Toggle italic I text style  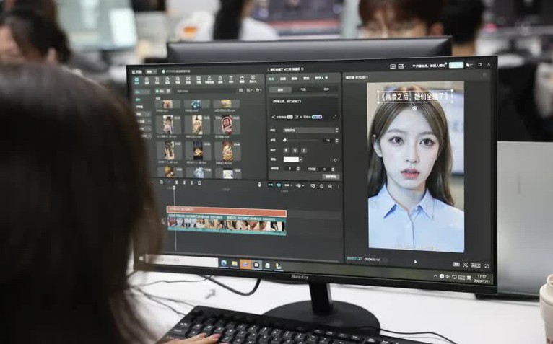coord(304,151)
